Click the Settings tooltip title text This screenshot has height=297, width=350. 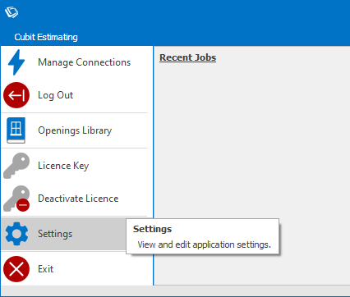(152, 229)
